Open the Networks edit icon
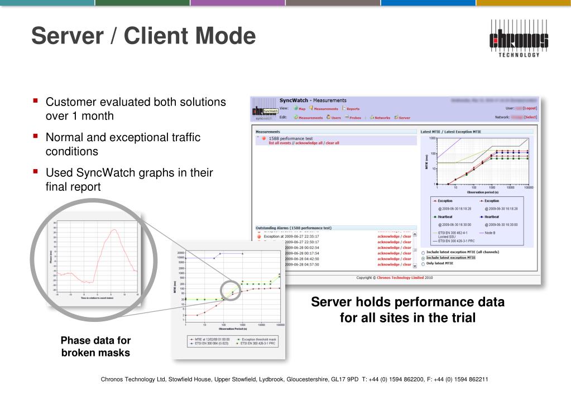 click(x=372, y=117)
